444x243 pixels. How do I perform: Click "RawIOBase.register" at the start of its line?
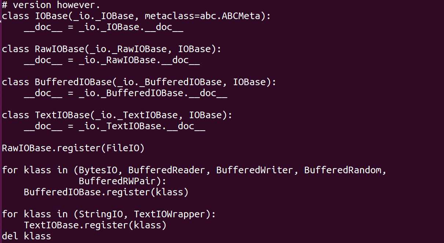(x=51, y=148)
